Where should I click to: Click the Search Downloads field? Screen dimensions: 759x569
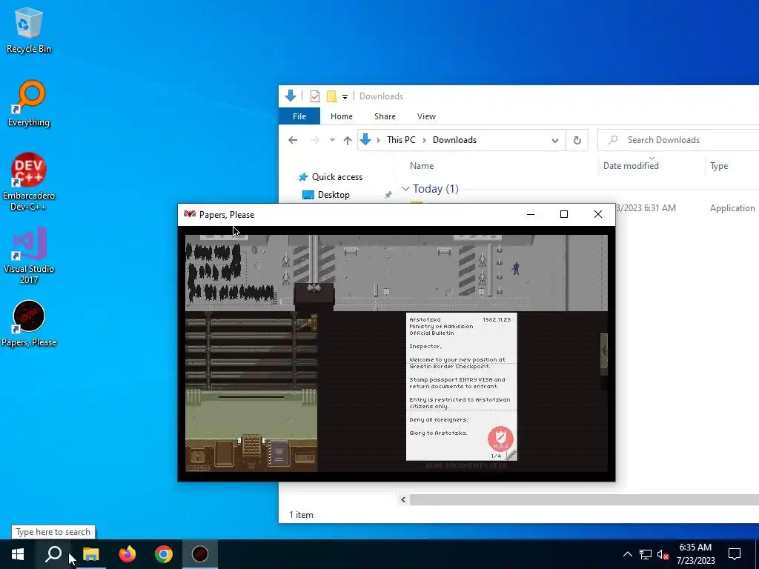[x=678, y=140]
